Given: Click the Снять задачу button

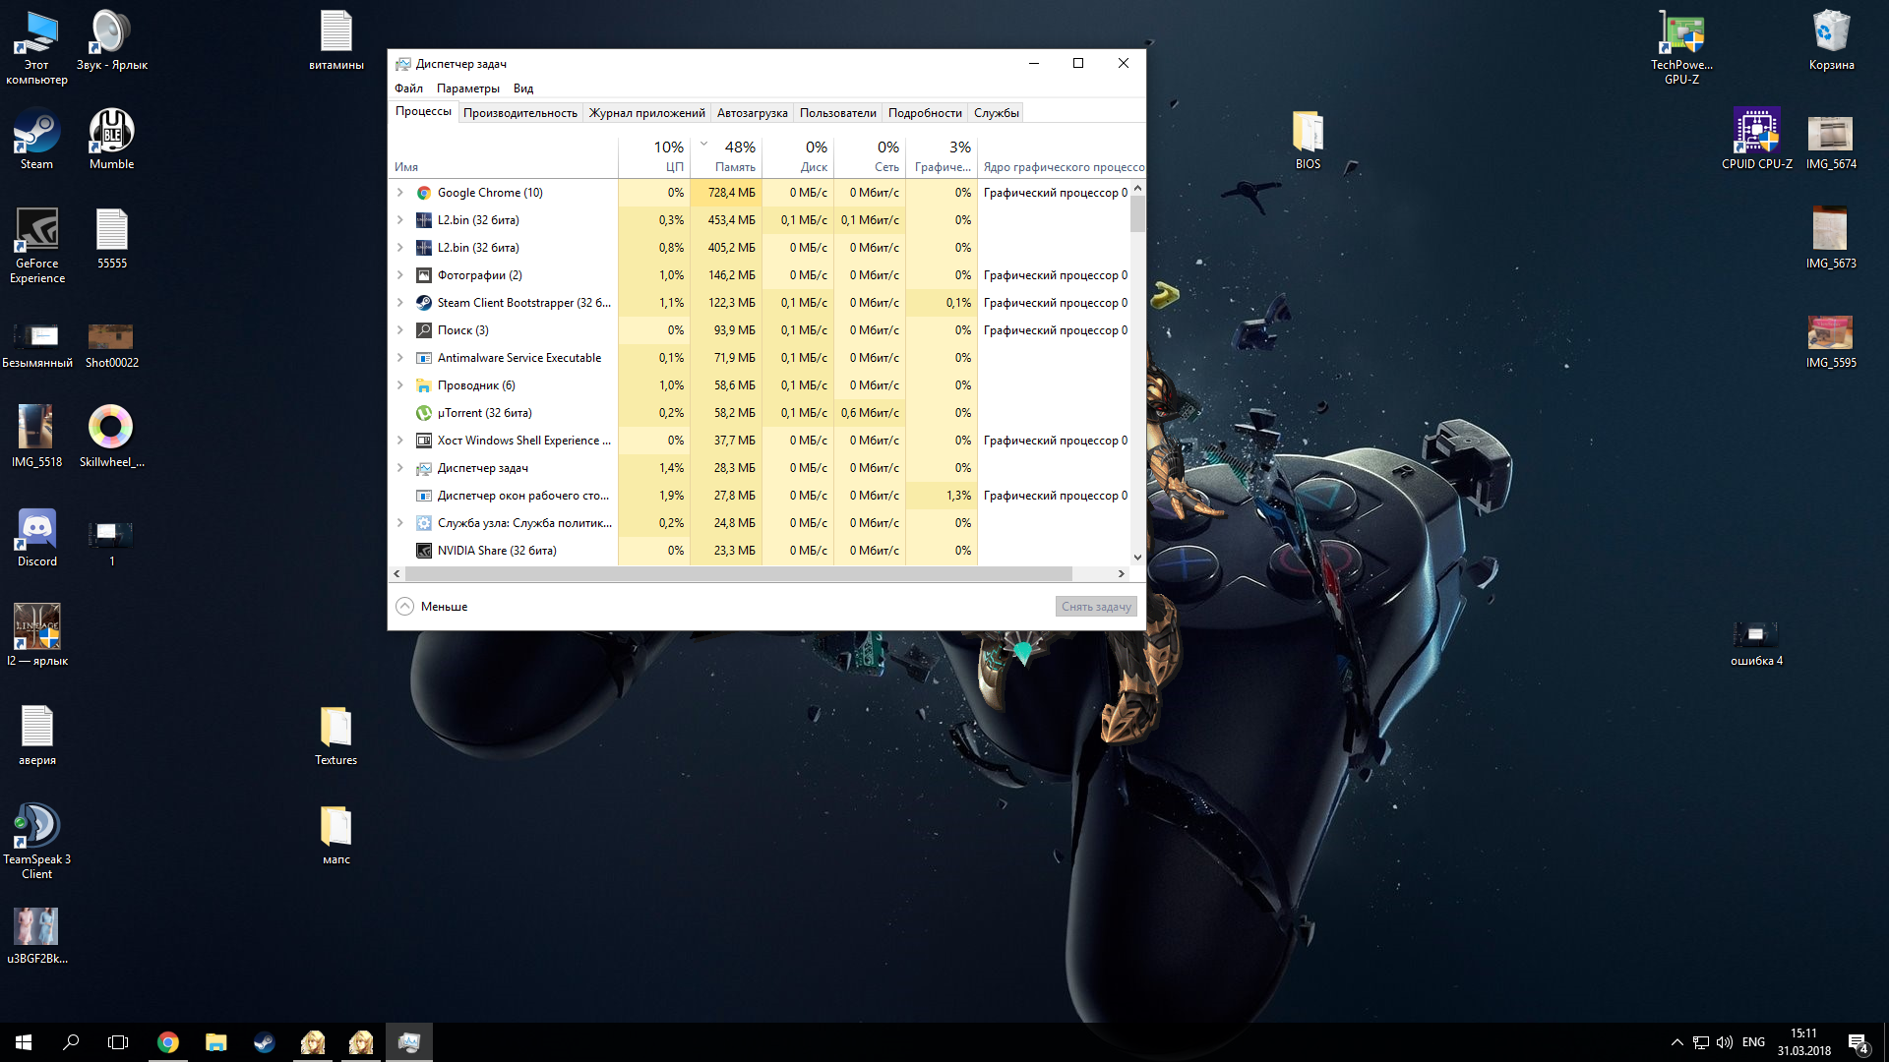Looking at the screenshot, I should pyautogui.click(x=1096, y=607).
